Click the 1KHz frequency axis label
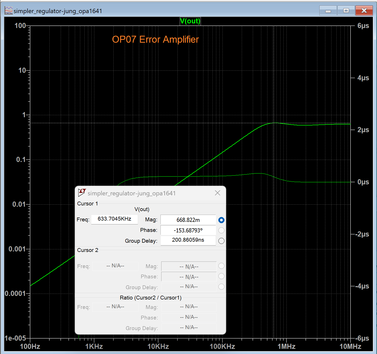The width and height of the screenshot is (377, 354). [x=94, y=347]
